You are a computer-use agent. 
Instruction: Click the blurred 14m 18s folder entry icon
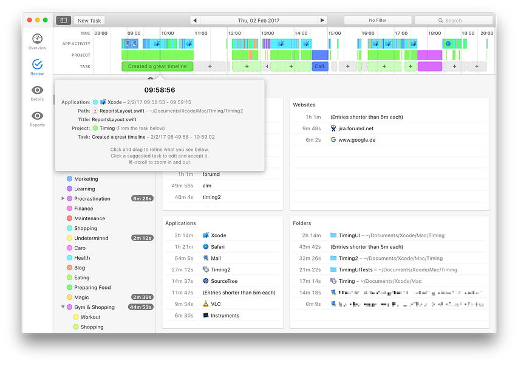(x=333, y=293)
